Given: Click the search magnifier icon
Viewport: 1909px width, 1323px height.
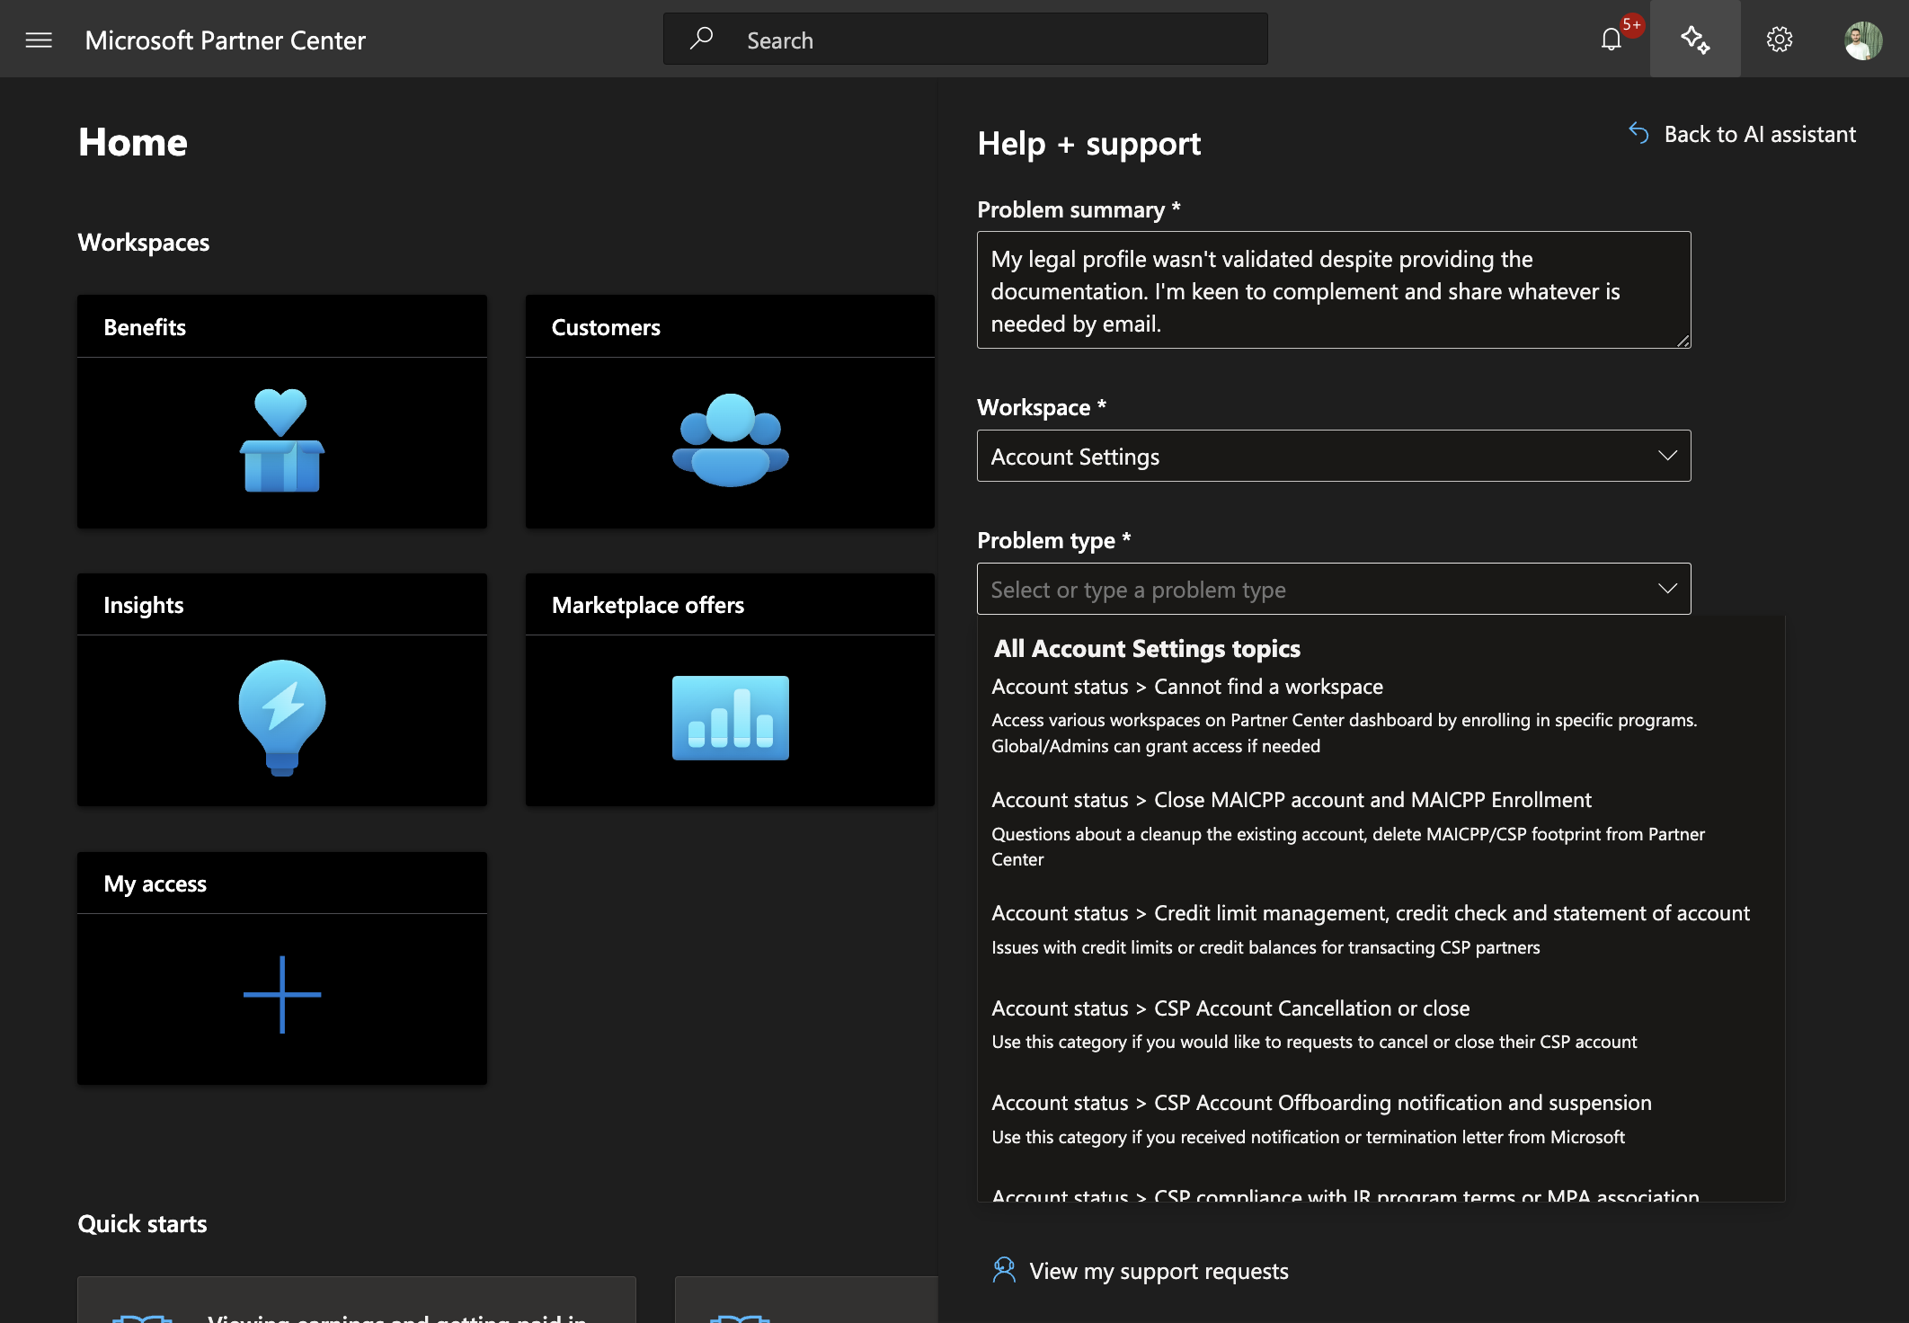Looking at the screenshot, I should (x=702, y=39).
